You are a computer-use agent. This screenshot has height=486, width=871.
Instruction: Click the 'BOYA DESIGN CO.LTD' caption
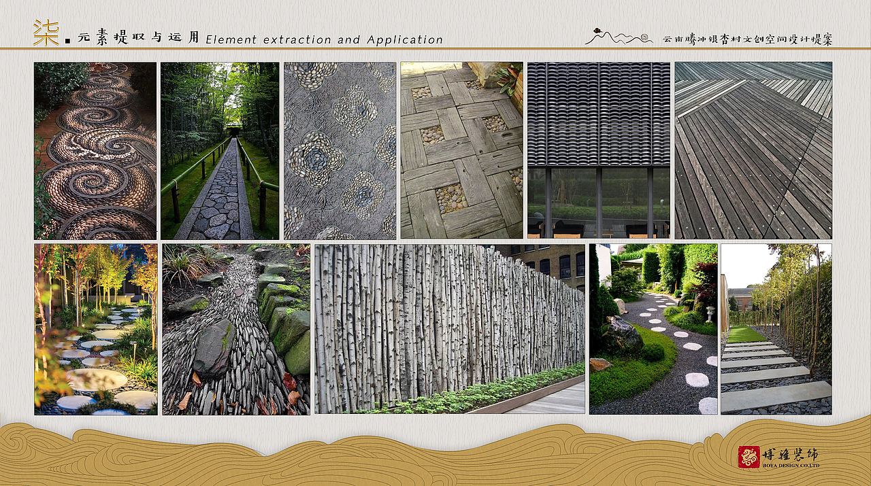(791, 466)
